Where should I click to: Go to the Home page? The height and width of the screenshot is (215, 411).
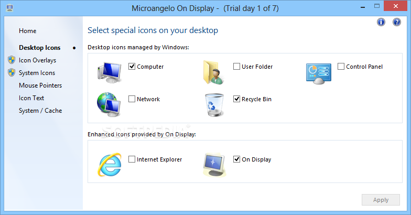[x=27, y=31]
